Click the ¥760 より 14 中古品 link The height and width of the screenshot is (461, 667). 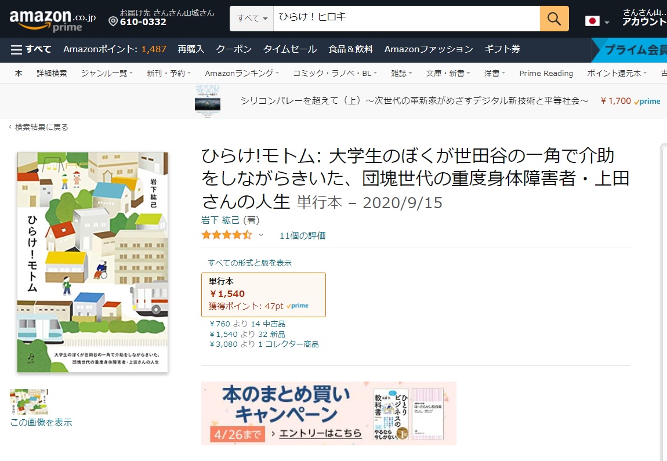coord(248,324)
